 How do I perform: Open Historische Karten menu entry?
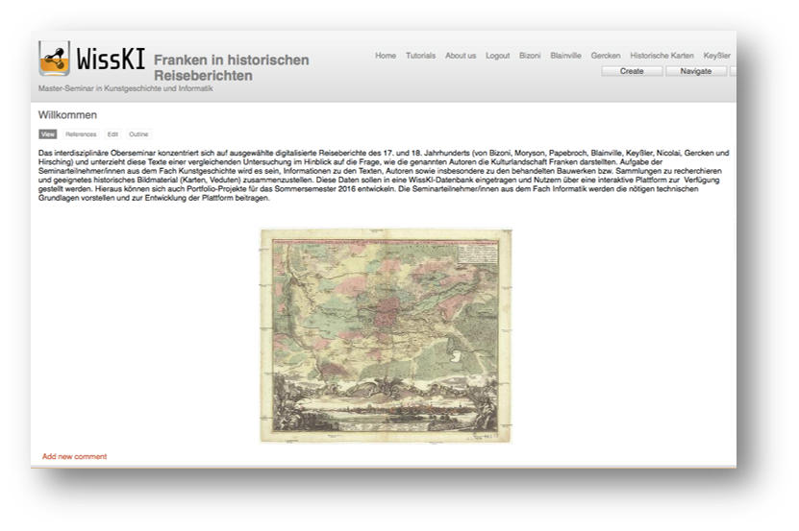(662, 56)
